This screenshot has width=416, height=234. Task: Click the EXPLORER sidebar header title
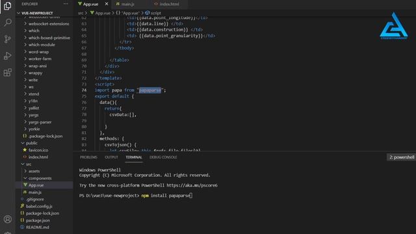[x=30, y=4]
